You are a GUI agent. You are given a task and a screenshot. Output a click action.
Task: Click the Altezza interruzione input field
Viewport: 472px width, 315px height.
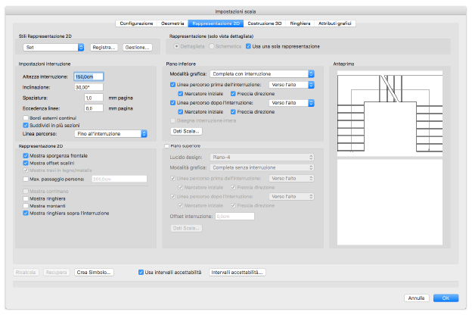click(x=88, y=77)
